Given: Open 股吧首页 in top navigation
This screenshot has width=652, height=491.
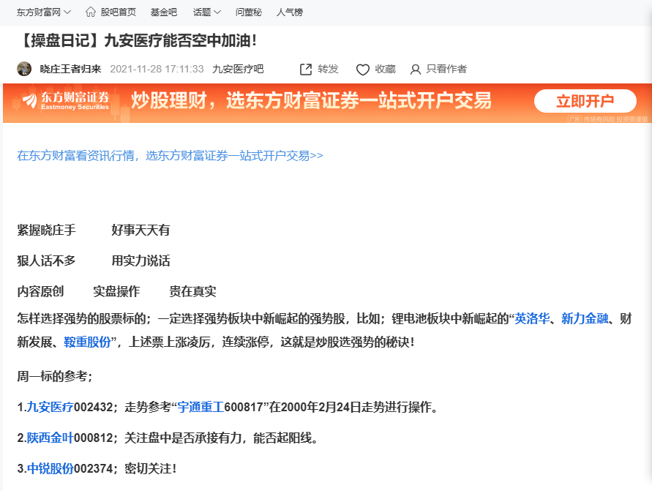Looking at the screenshot, I should tap(118, 12).
